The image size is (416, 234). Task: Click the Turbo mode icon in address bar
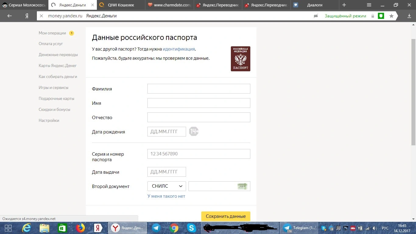click(316, 16)
